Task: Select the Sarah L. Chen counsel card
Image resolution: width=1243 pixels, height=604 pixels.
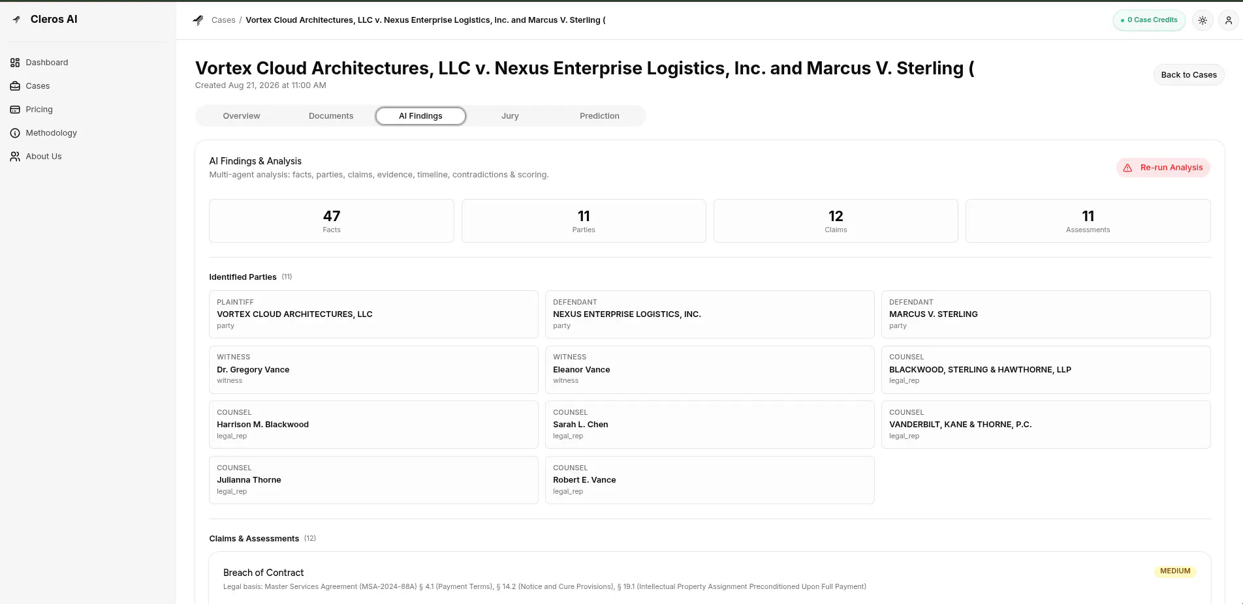Action: tap(710, 425)
